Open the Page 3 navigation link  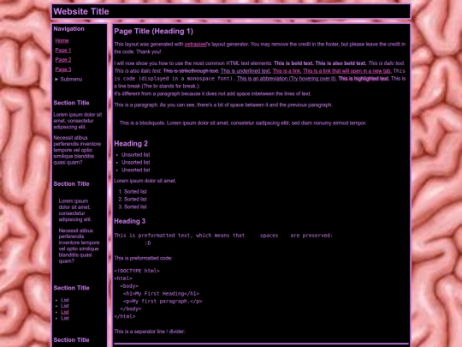[63, 69]
